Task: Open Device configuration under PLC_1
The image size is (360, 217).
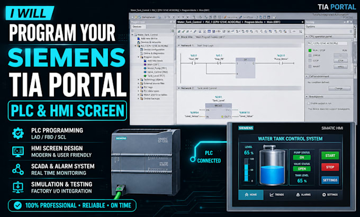Action: tap(152, 49)
